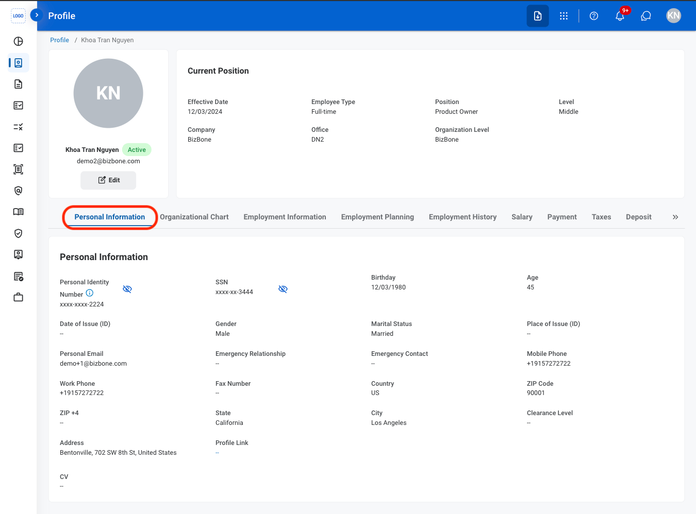Open the Employment History tab
Screen dimensions: 696x514
(x=463, y=217)
